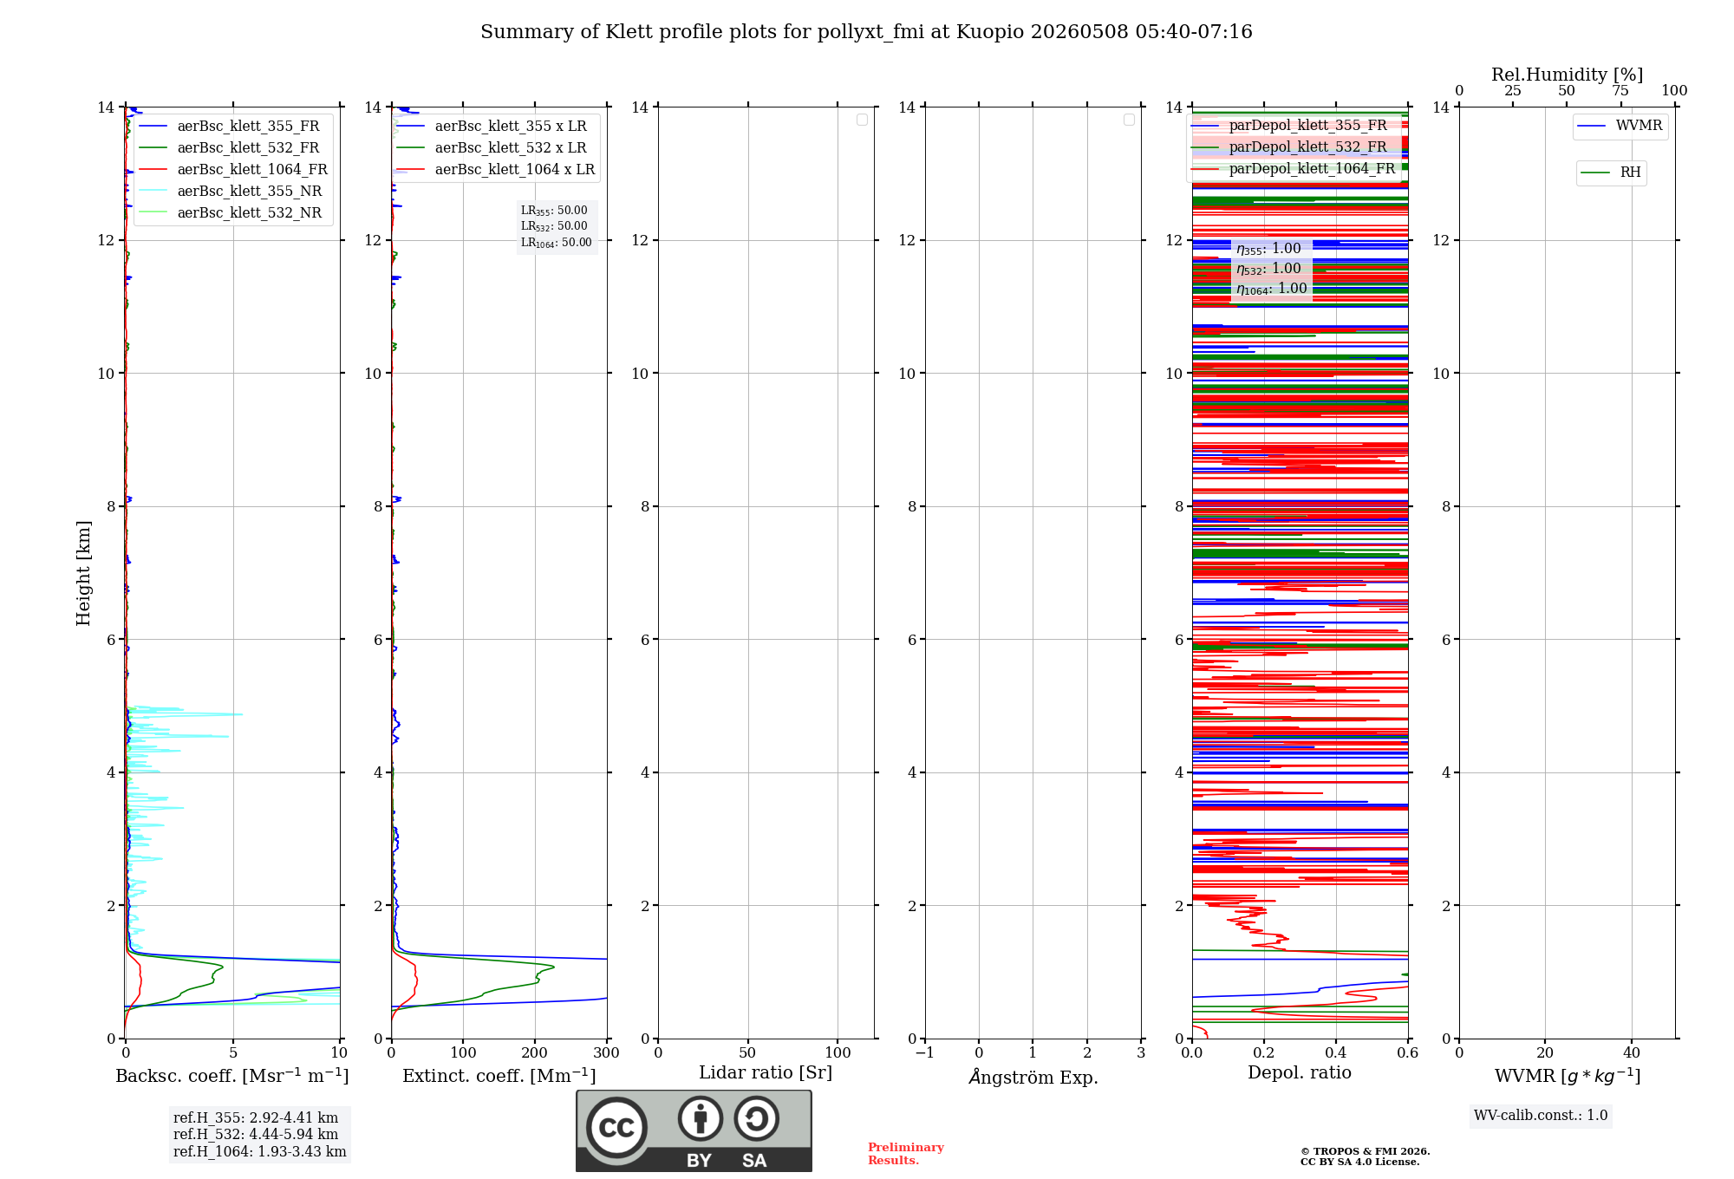Click the RH legend entry
The width and height of the screenshot is (1734, 1179).
pyautogui.click(x=1611, y=173)
